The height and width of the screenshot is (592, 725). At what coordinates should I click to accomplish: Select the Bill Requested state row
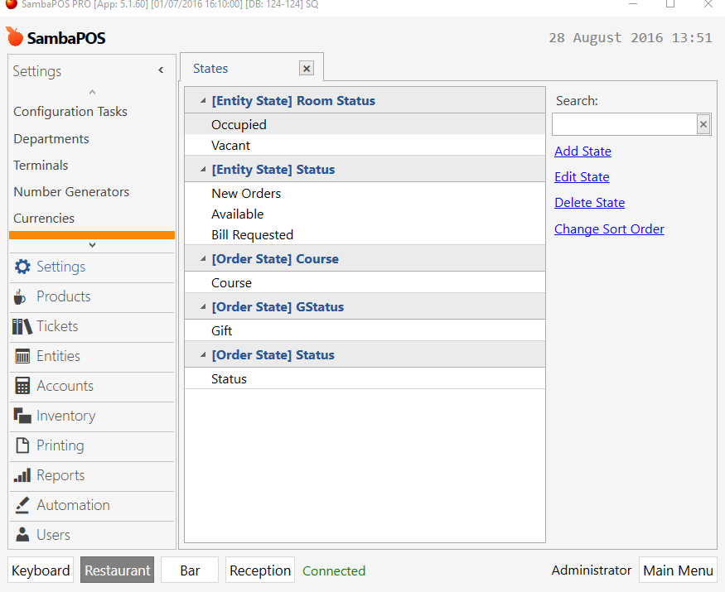click(365, 235)
